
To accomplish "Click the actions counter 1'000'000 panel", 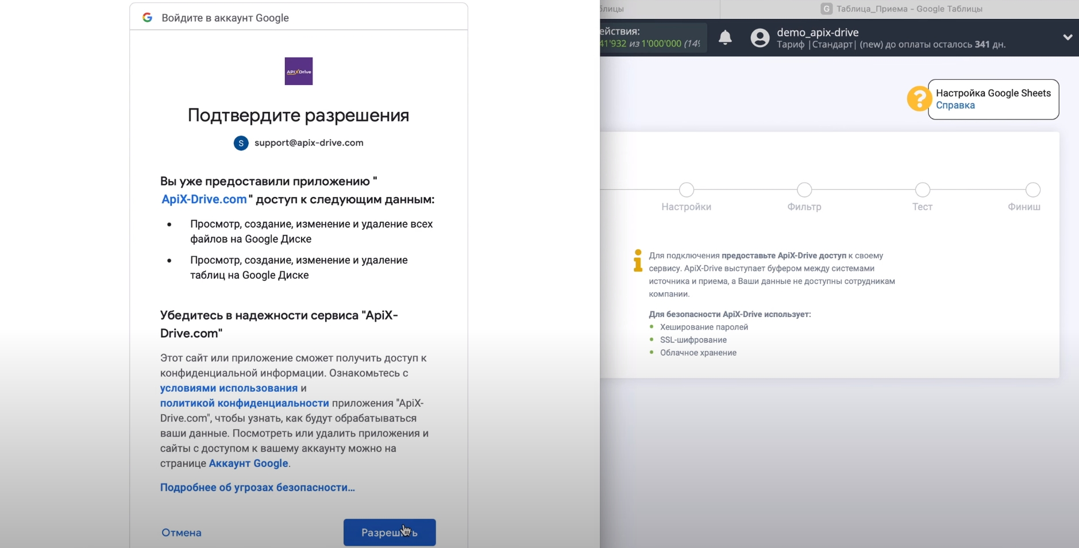I will coord(653,37).
